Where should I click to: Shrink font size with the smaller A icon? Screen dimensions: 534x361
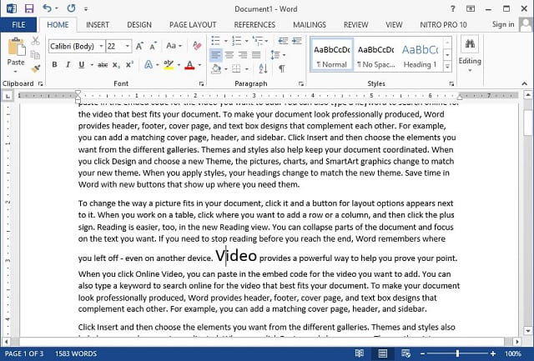[x=154, y=46]
